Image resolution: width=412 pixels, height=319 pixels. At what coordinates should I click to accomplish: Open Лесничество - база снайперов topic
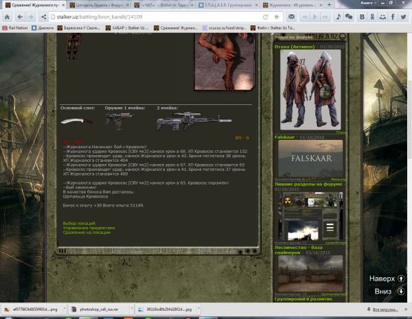[298, 250]
